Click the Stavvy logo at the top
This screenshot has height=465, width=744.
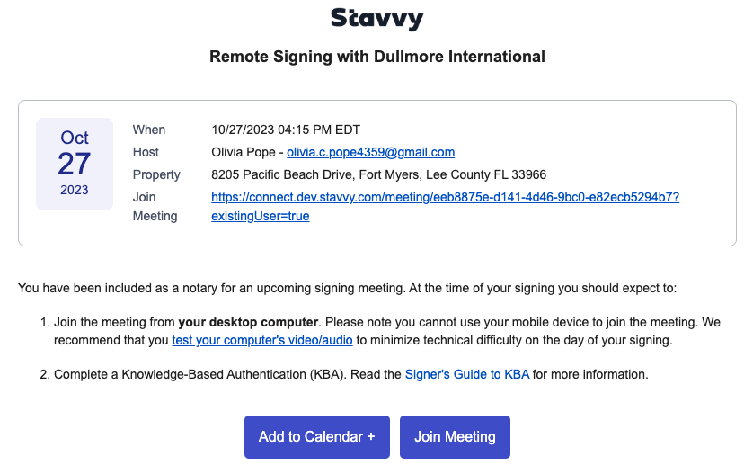coord(376,20)
